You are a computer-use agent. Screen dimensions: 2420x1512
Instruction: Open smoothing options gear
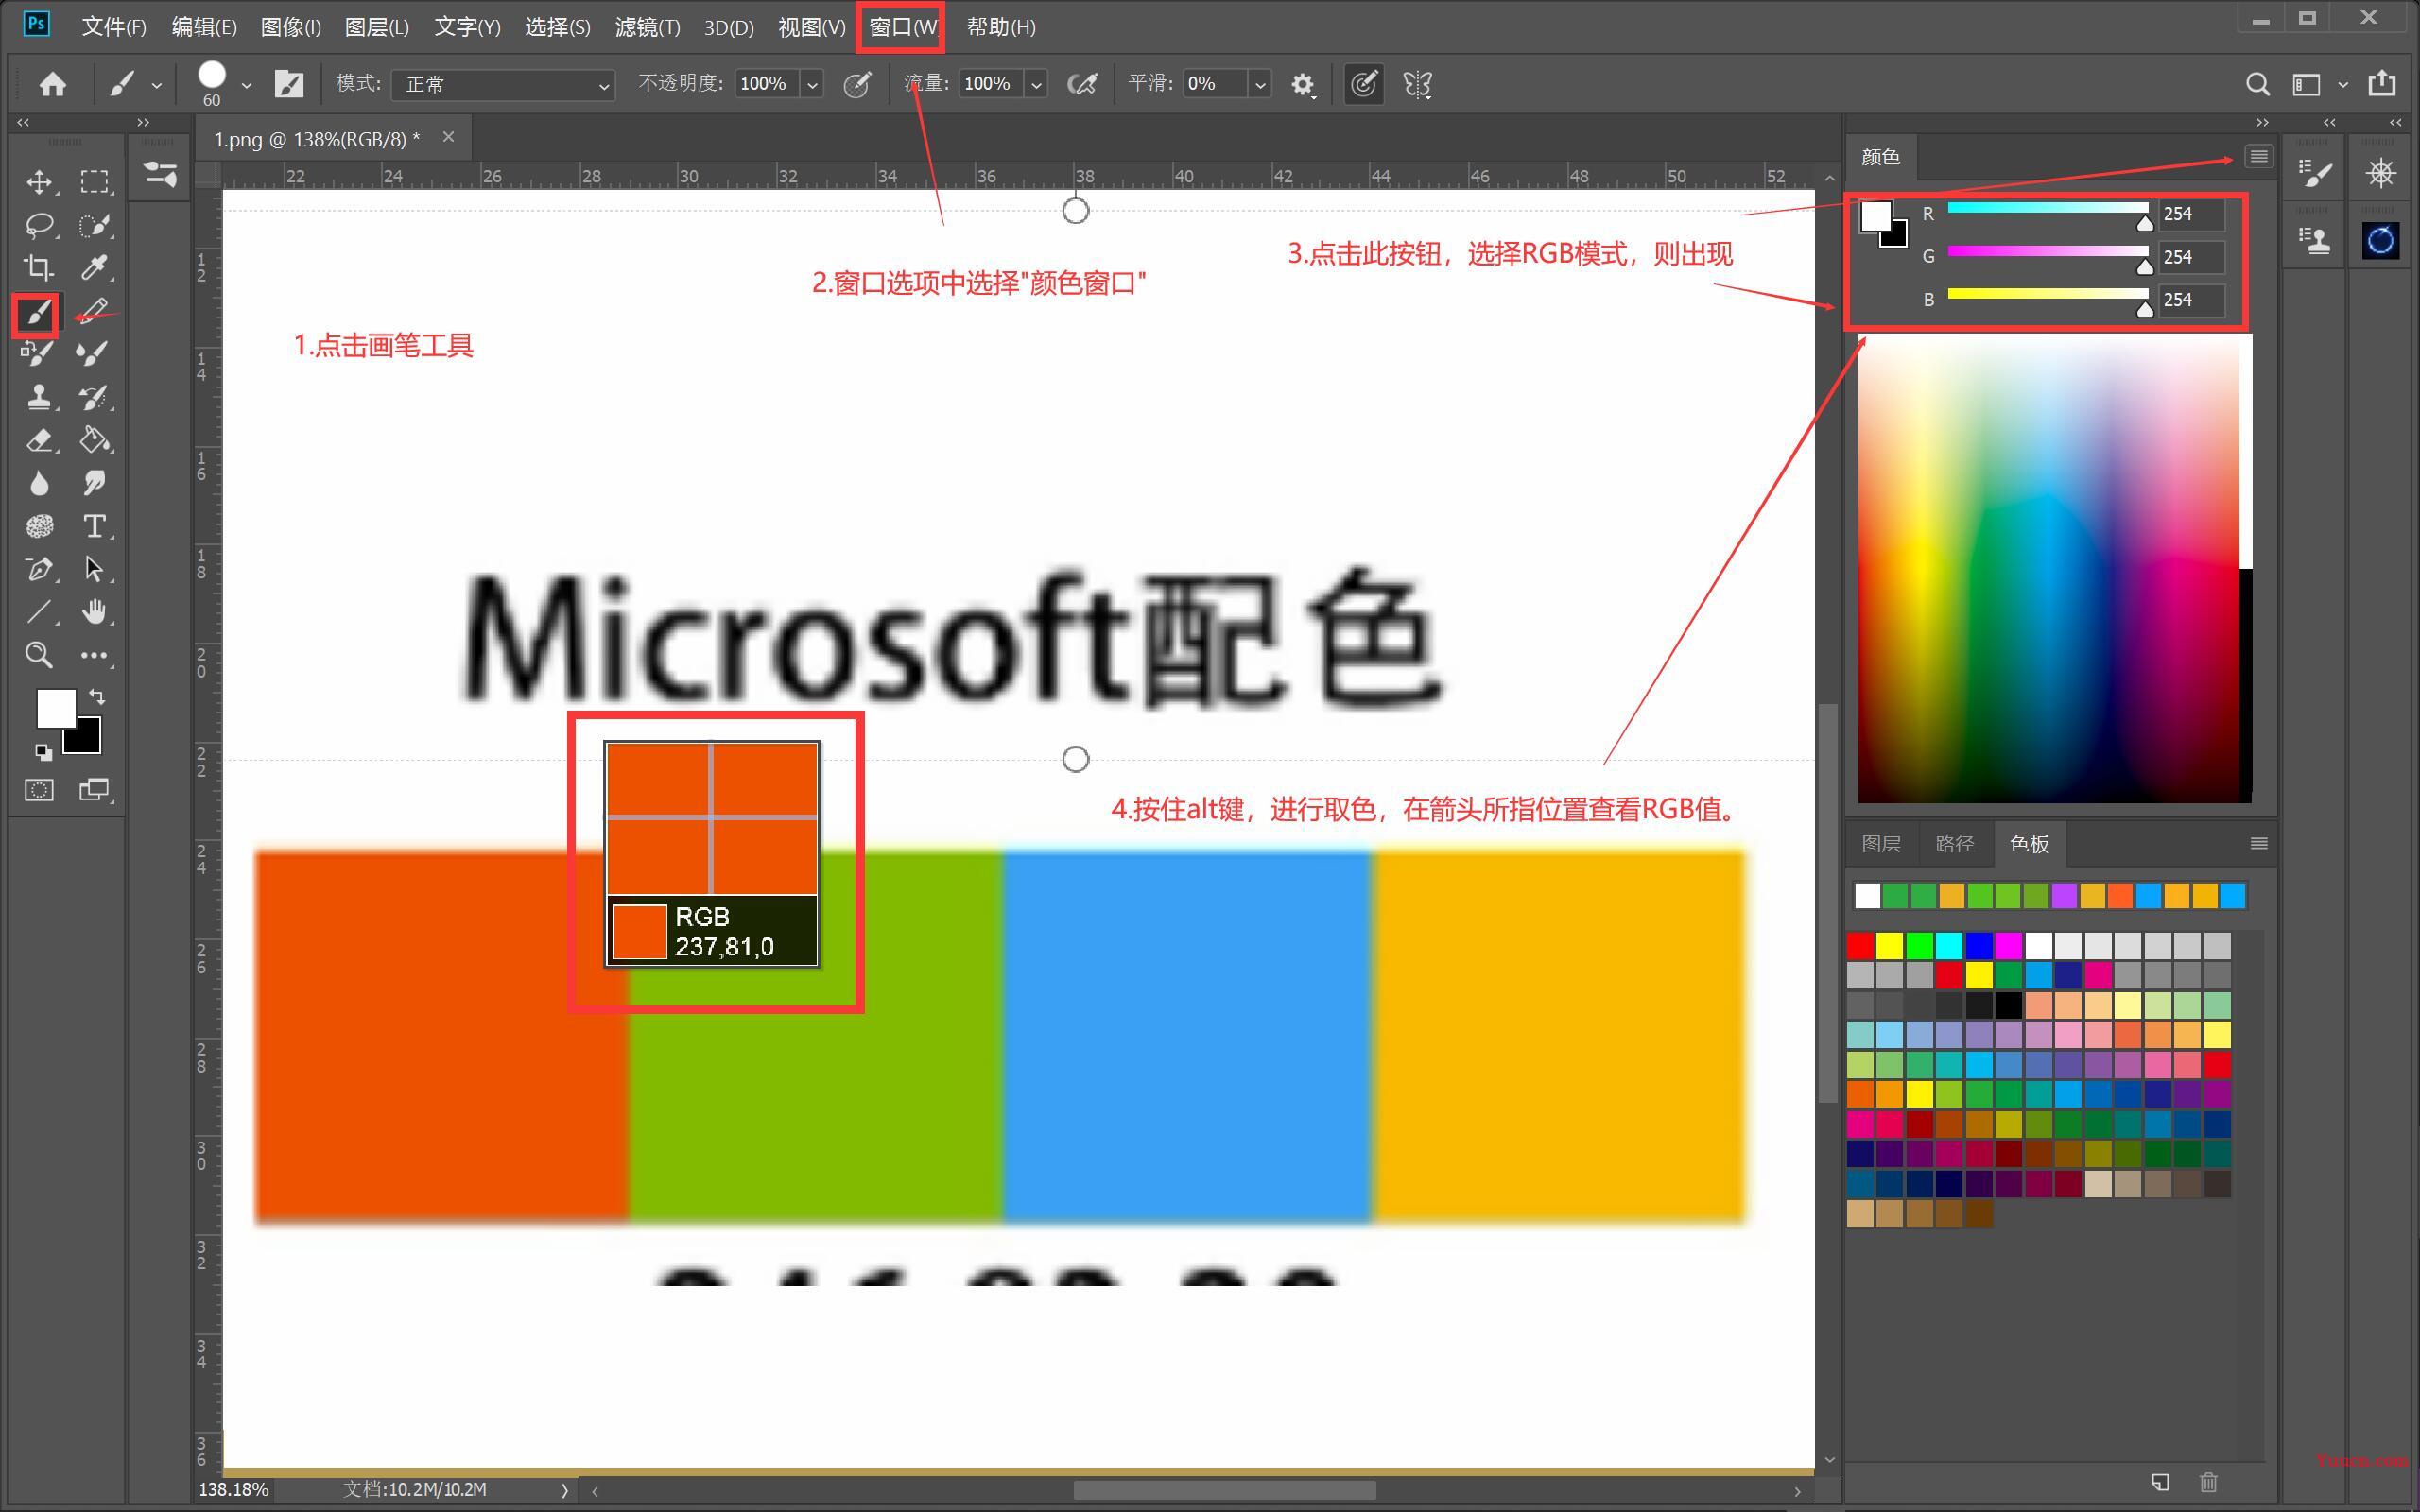pyautogui.click(x=1302, y=85)
